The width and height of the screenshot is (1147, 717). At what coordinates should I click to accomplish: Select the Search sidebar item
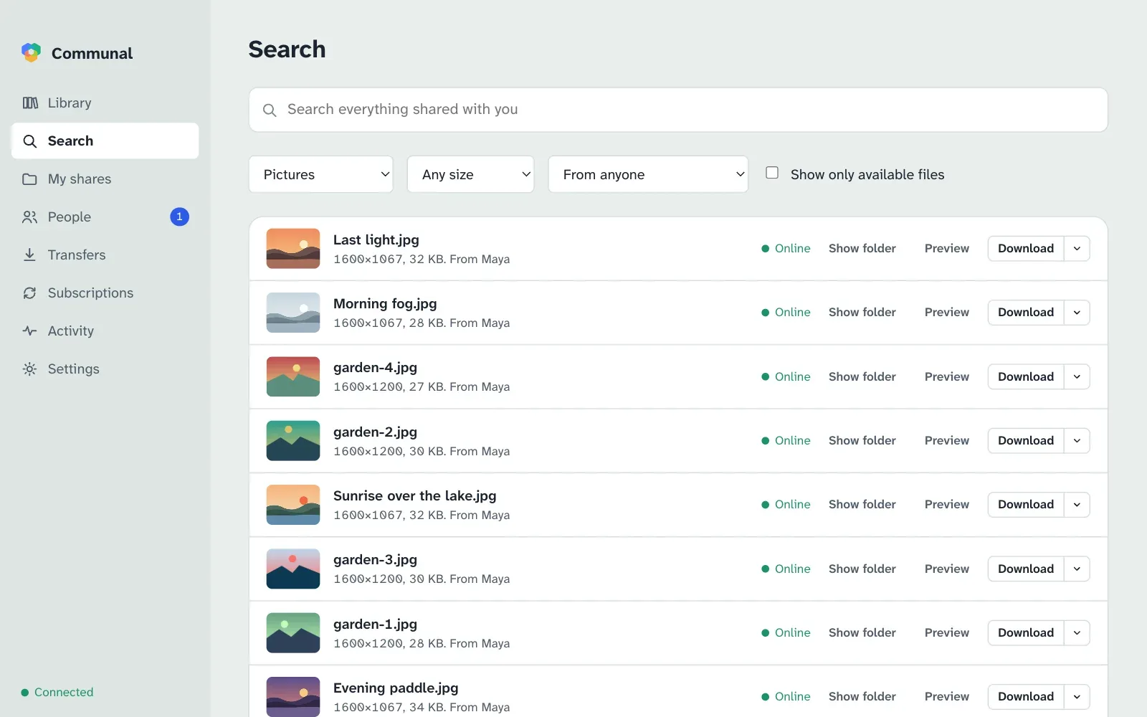click(105, 141)
